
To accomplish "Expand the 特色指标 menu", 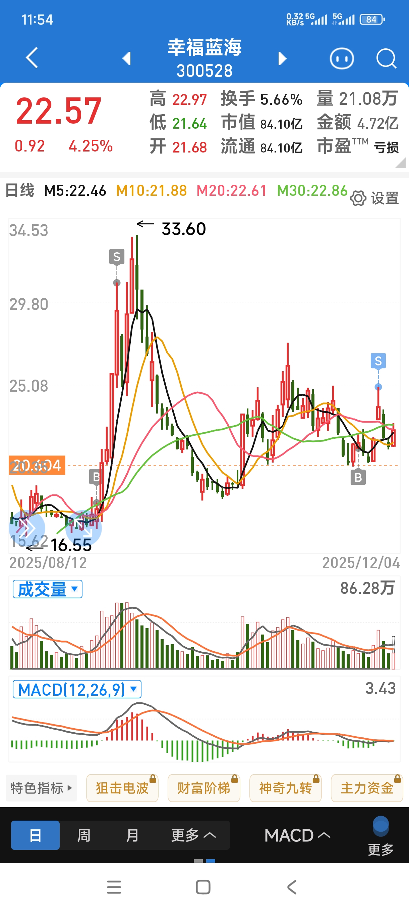I will 41,788.
